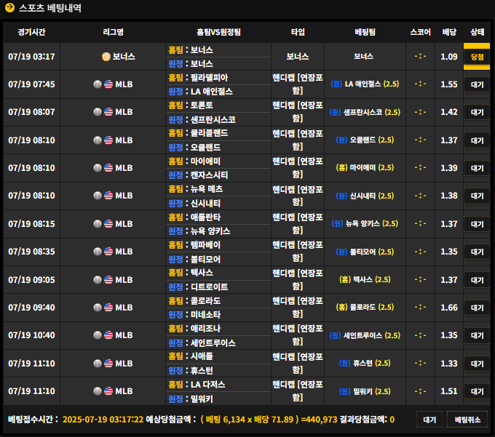The image size is (495, 437).
Task: Click bet team (원) 휴스턴 (2.5)
Action: 365,364
